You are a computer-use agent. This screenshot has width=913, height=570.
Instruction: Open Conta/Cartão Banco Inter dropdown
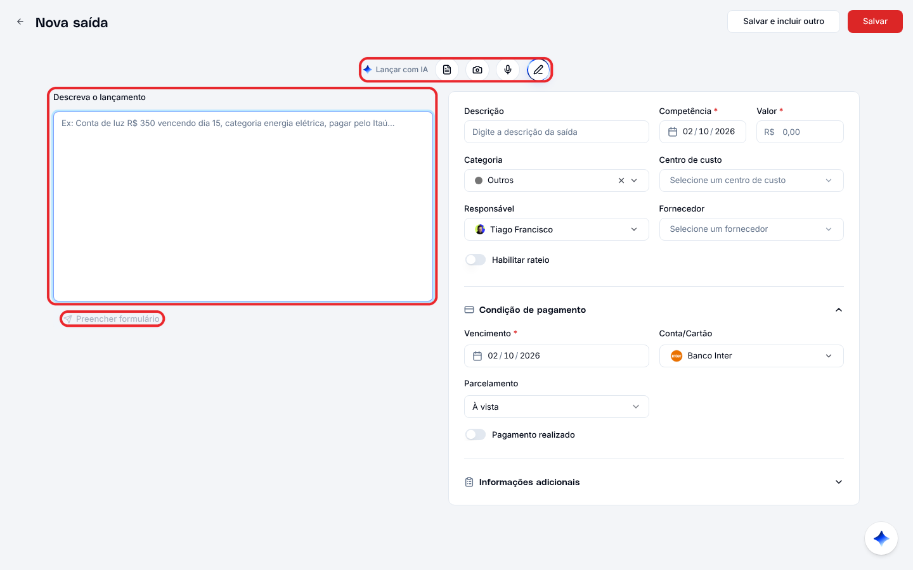click(x=751, y=356)
